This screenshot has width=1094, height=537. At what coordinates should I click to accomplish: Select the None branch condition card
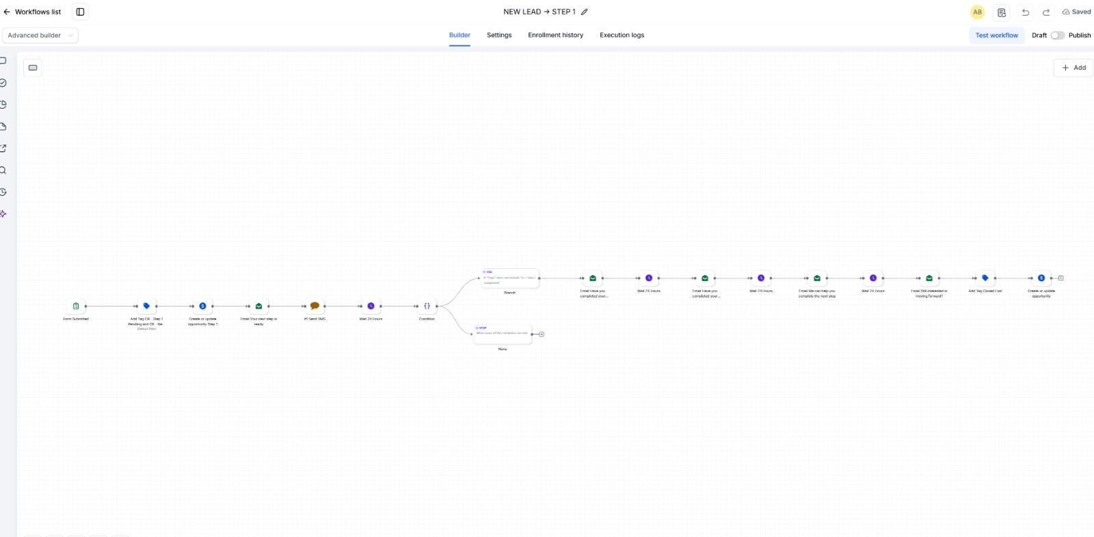(503, 334)
